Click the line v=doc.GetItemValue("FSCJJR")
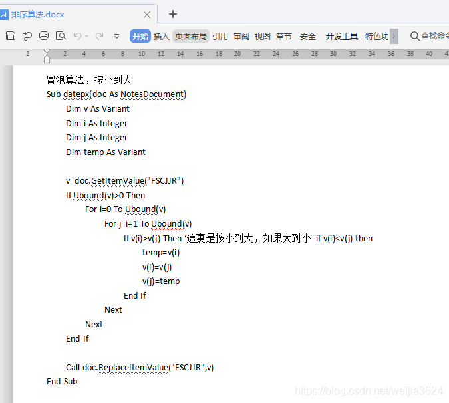The width and height of the screenshot is (449, 403). [x=124, y=181]
